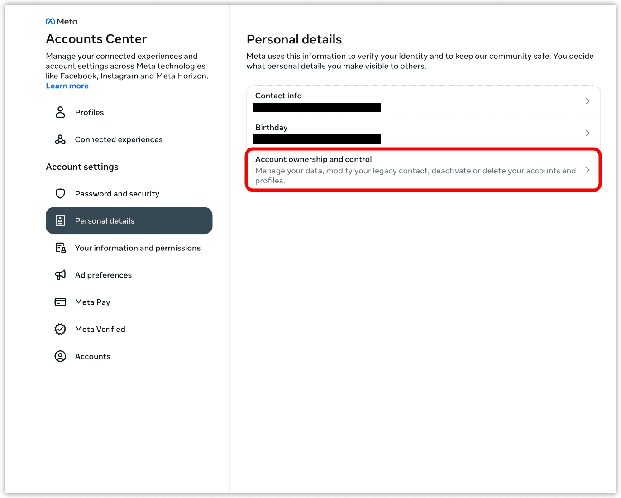The image size is (621, 498).
Task: Click the Password and security shield icon
Action: point(60,194)
